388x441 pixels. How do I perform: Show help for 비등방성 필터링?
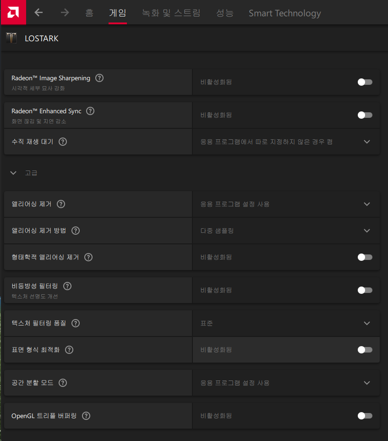67,286
